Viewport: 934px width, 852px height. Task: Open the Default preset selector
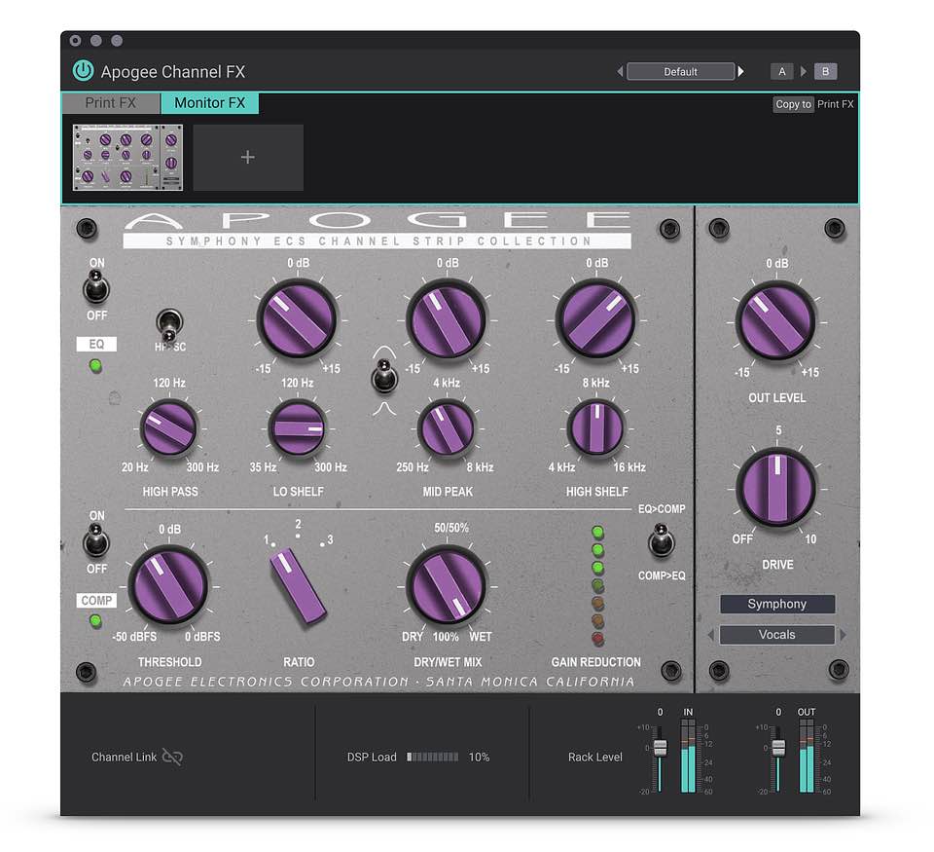click(x=680, y=71)
